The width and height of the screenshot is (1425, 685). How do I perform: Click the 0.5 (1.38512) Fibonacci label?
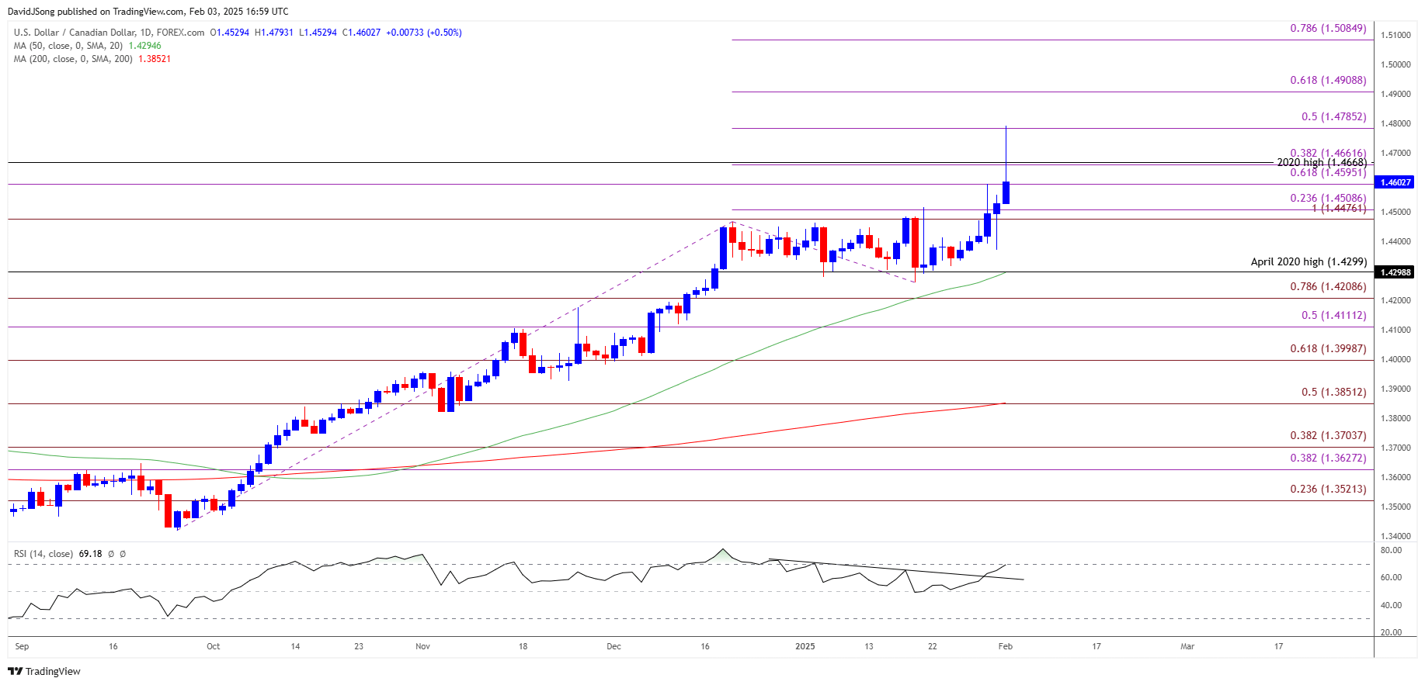(1333, 392)
